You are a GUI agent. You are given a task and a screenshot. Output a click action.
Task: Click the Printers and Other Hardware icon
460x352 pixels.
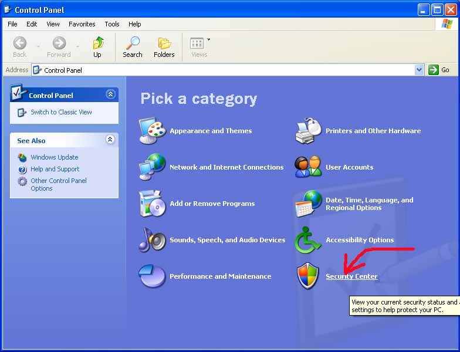click(x=309, y=130)
